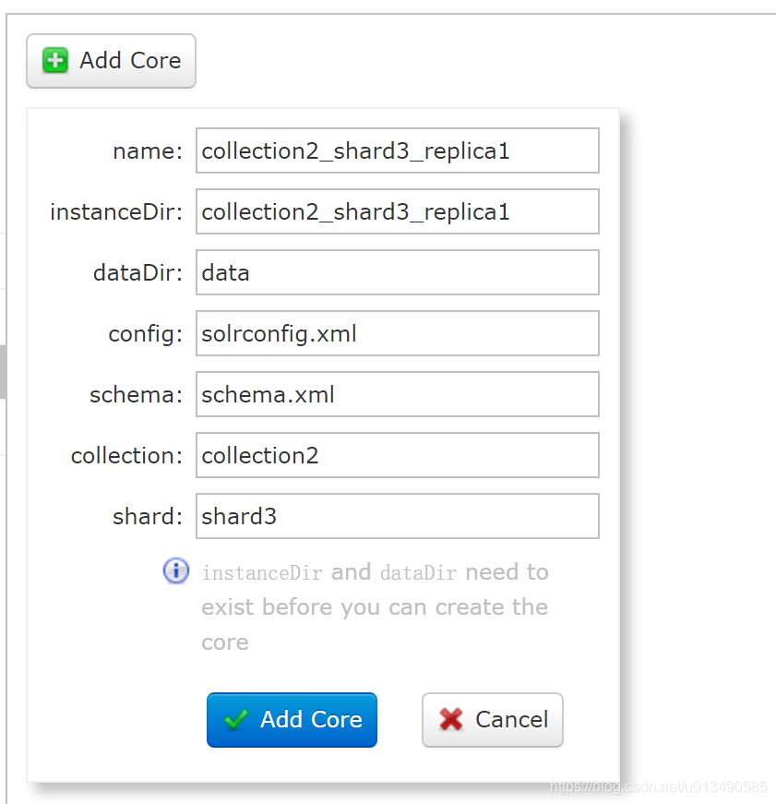The width and height of the screenshot is (776, 804).
Task: Click the red X icon beside Cancel
Action: (x=451, y=719)
